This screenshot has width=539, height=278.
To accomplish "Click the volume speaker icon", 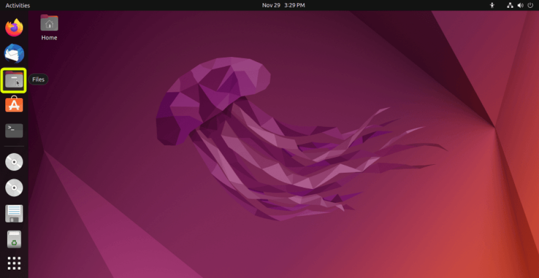I will point(520,5).
